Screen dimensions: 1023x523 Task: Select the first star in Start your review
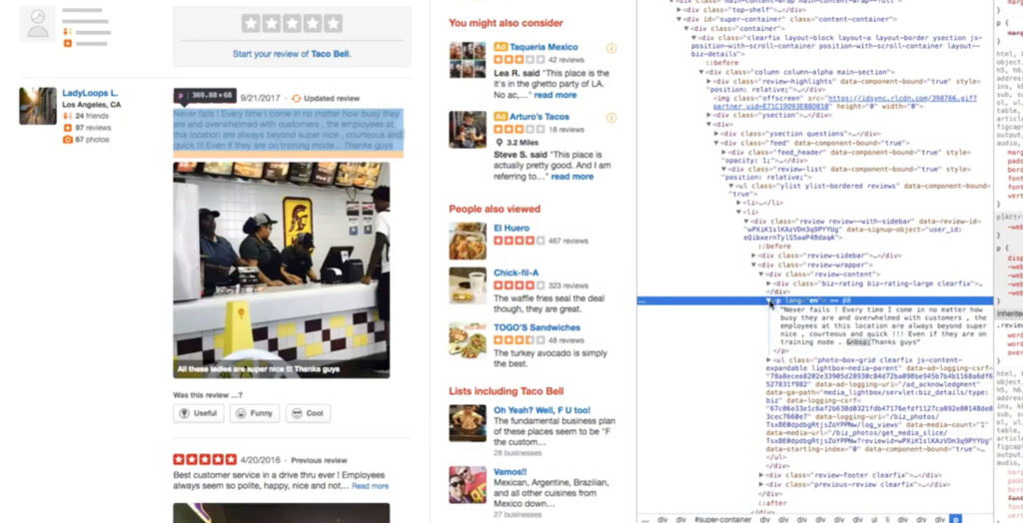point(251,24)
